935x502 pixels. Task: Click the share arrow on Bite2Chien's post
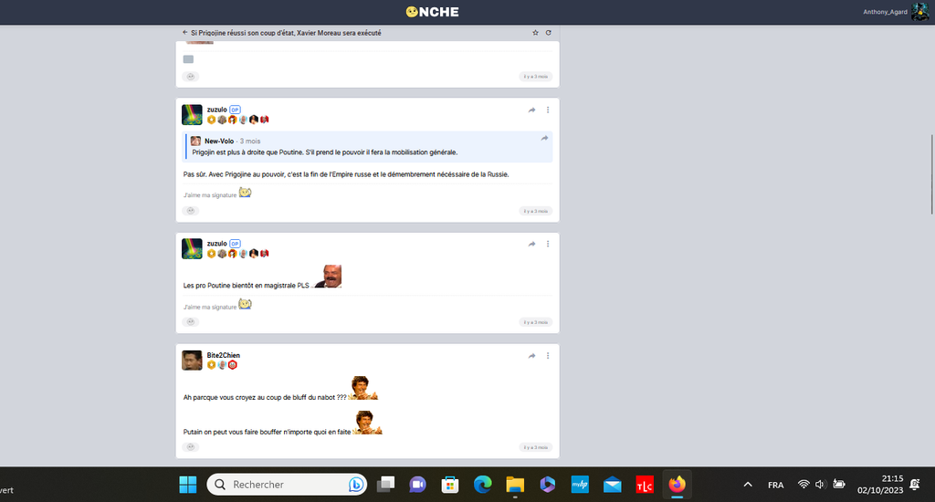tap(532, 356)
